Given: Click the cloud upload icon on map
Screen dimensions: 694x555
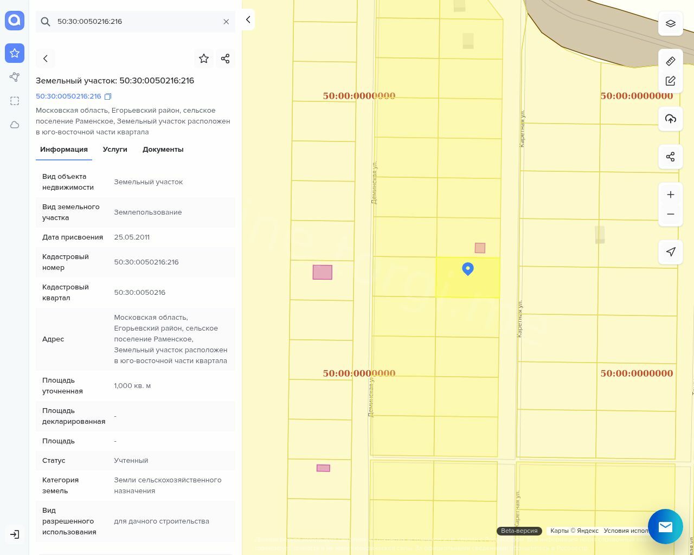Looking at the screenshot, I should (x=670, y=119).
